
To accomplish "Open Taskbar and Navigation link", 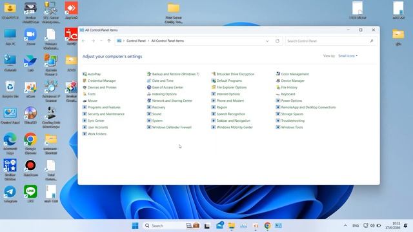I will (234, 121).
